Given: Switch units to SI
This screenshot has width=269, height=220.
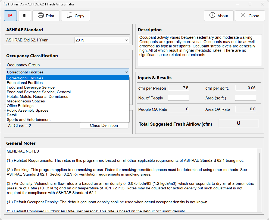Looking at the screenshot, I should coord(24,16).
